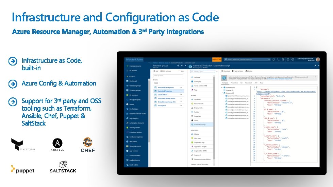Open ellipsis menu for AustraliaSEDevelopment row
Image resolution: width=333 pixels, height=187 pixels.
click(181, 88)
